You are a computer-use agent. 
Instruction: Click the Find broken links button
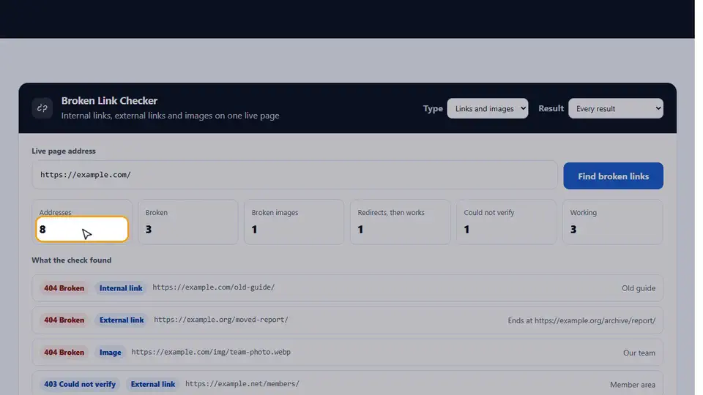(x=613, y=176)
